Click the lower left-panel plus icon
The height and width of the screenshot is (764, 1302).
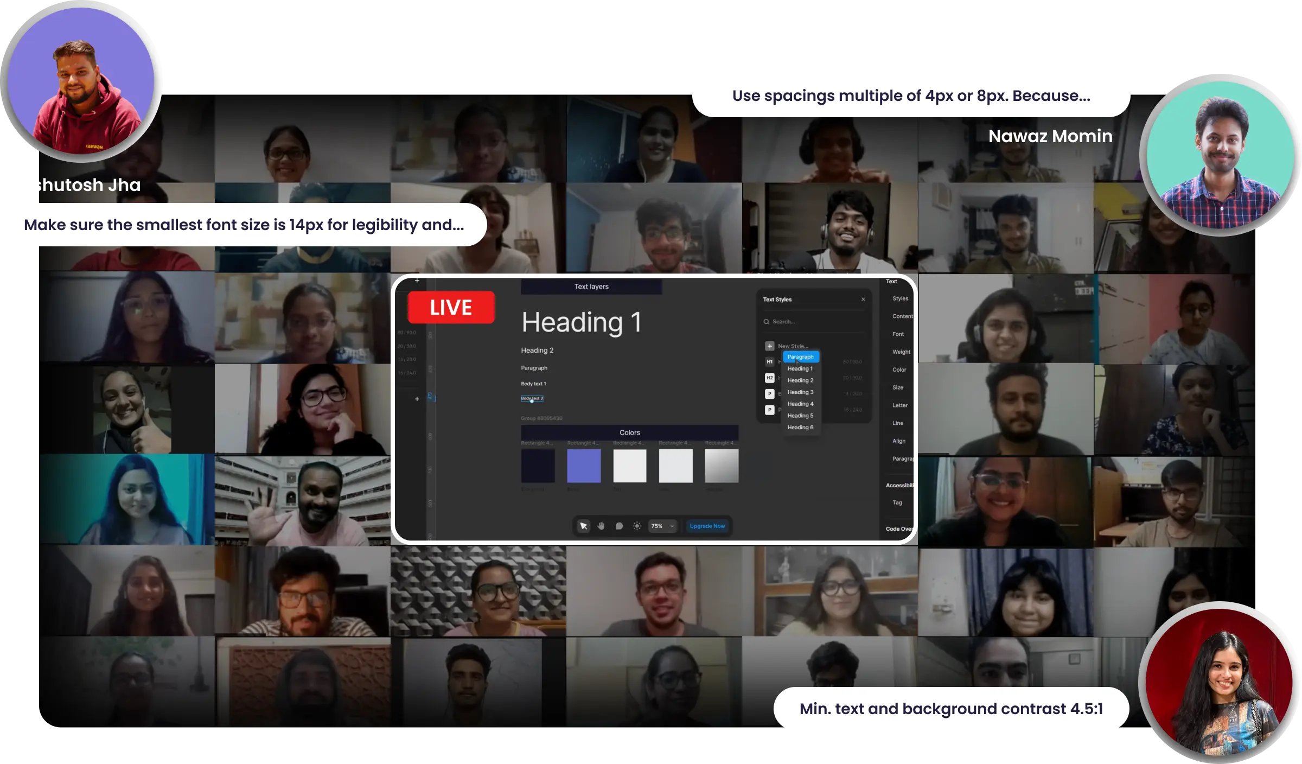(x=417, y=399)
